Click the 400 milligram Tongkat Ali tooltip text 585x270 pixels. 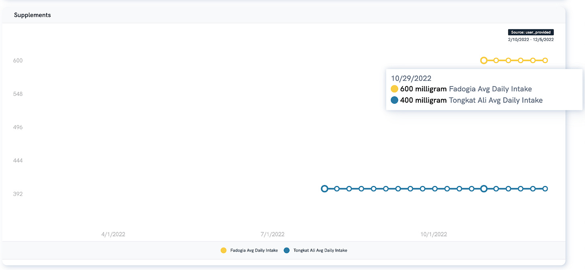coord(471,100)
